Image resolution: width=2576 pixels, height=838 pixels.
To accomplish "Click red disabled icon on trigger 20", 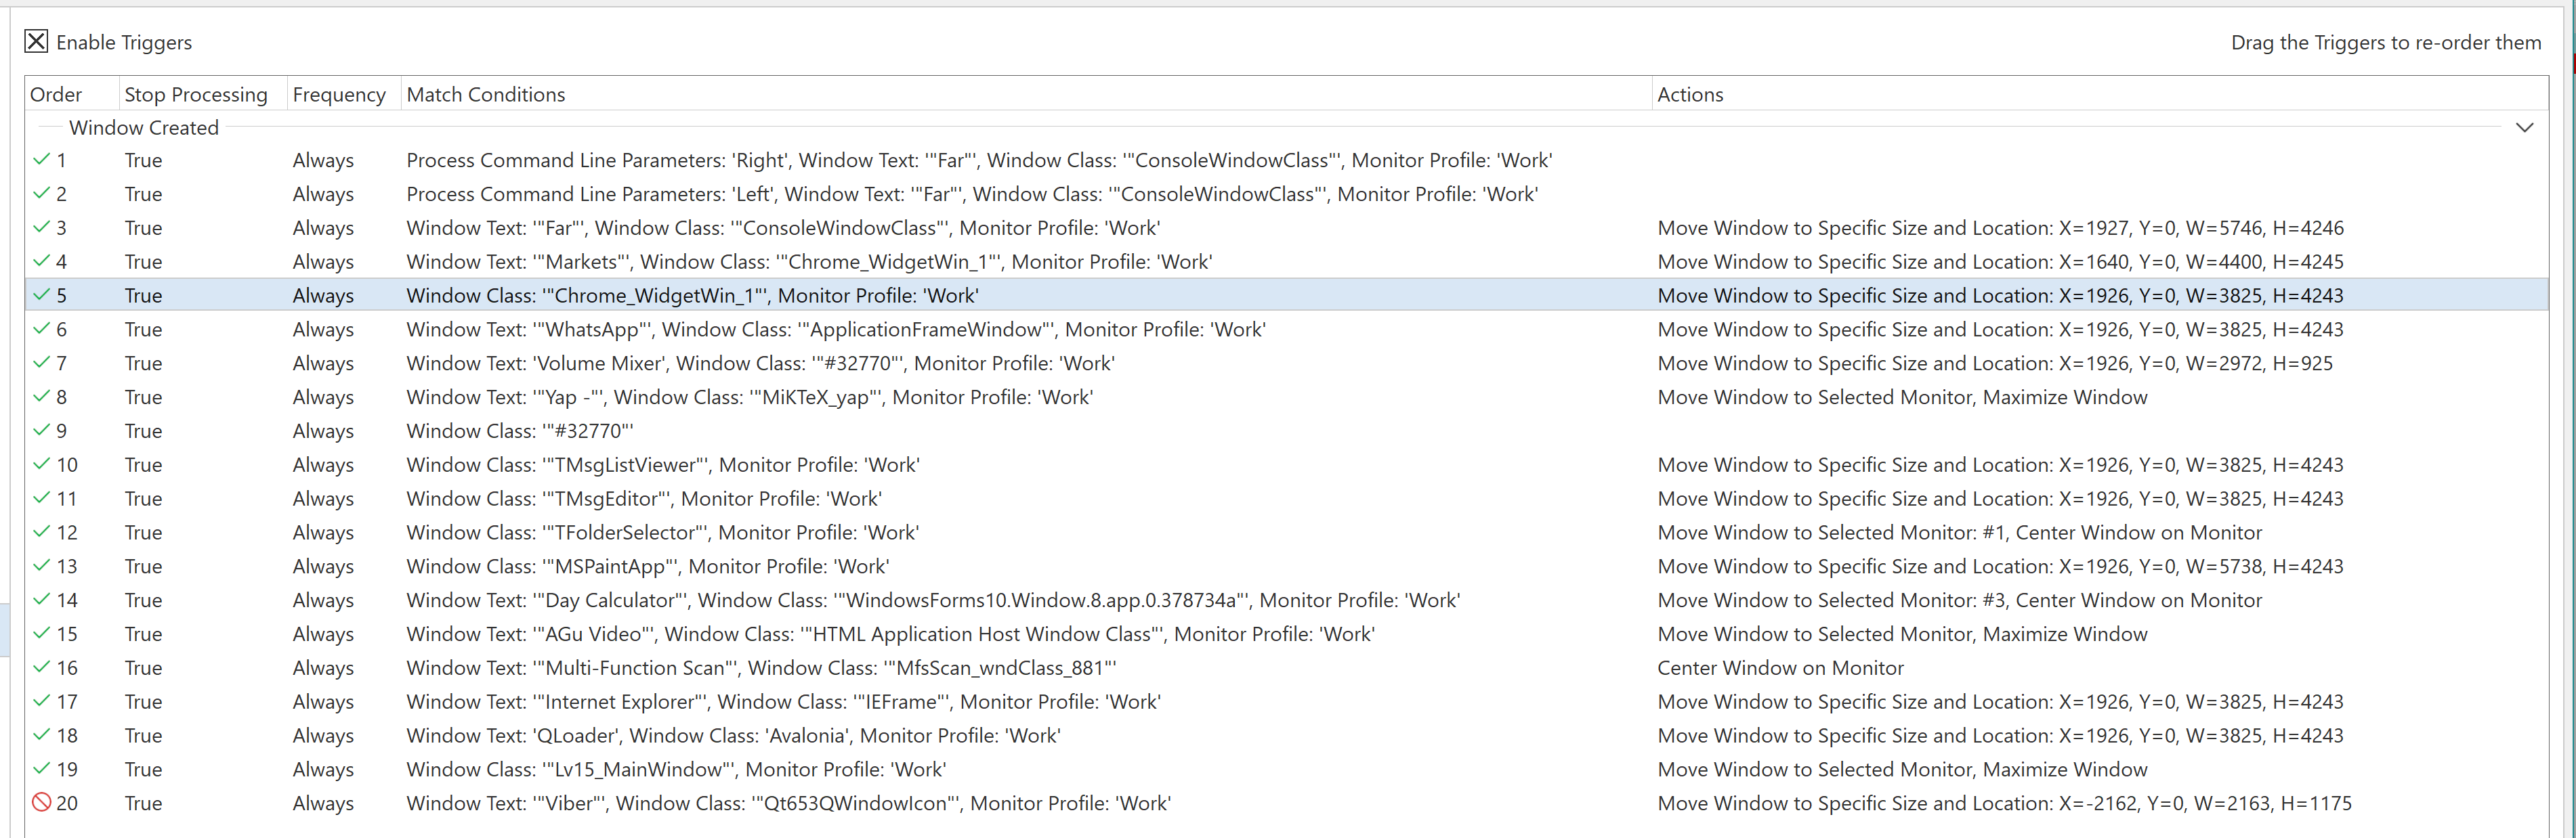I will coord(41,803).
